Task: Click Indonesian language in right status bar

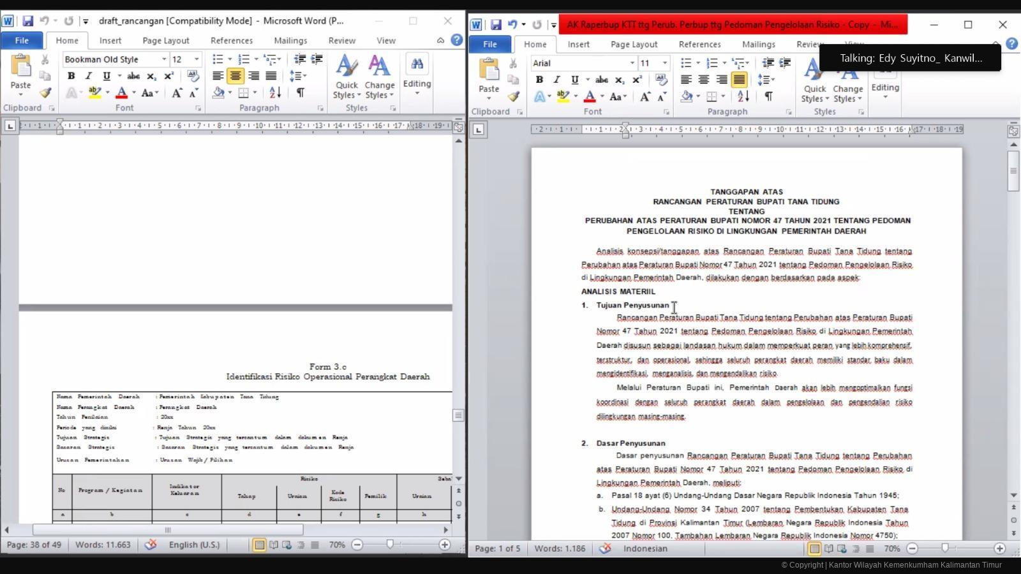Action: click(645, 548)
